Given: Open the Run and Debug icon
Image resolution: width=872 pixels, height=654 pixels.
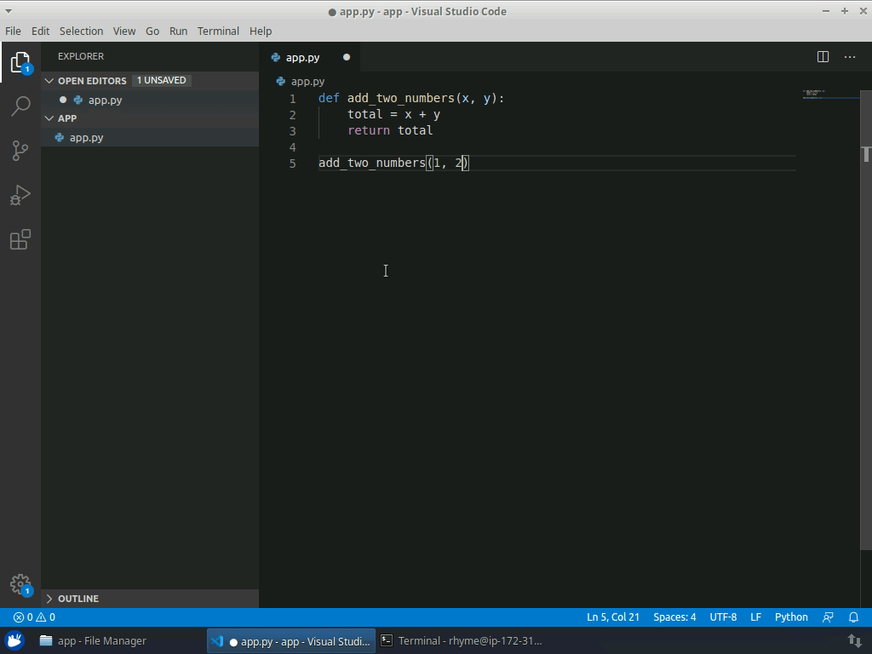Looking at the screenshot, I should (x=20, y=195).
